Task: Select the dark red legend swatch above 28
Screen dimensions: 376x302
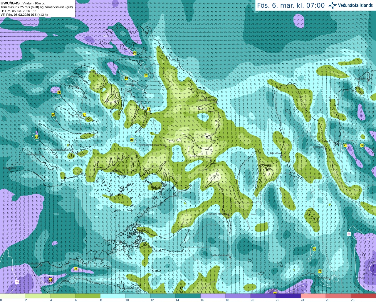Action: click(363, 296)
